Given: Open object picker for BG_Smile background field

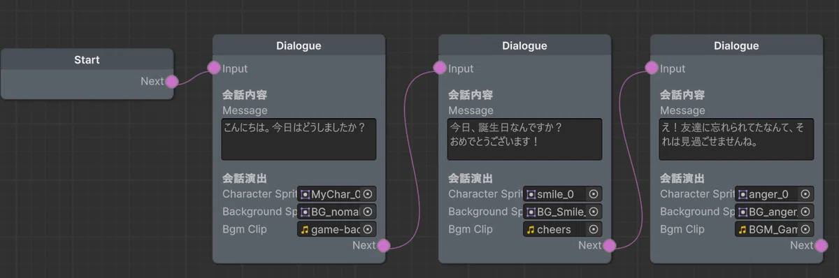Looking at the screenshot, I should coord(594,212).
